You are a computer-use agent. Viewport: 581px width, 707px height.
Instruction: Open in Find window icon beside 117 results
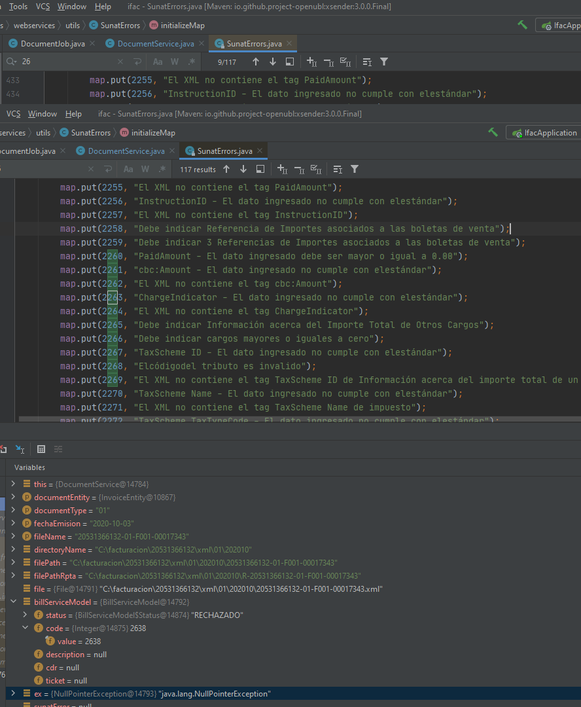pyautogui.click(x=260, y=169)
